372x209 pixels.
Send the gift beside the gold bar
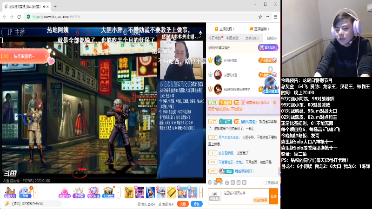coord(182,192)
